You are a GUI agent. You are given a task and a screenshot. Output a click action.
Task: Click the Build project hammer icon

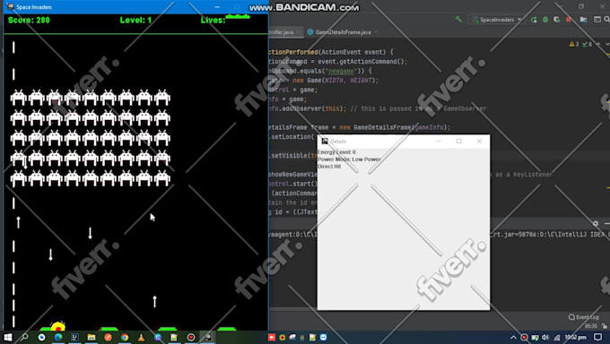pos(458,19)
